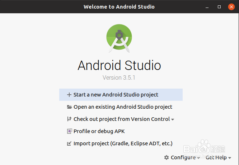Close the Welcome to Android Studio window
239x165 pixels.
point(231,7)
